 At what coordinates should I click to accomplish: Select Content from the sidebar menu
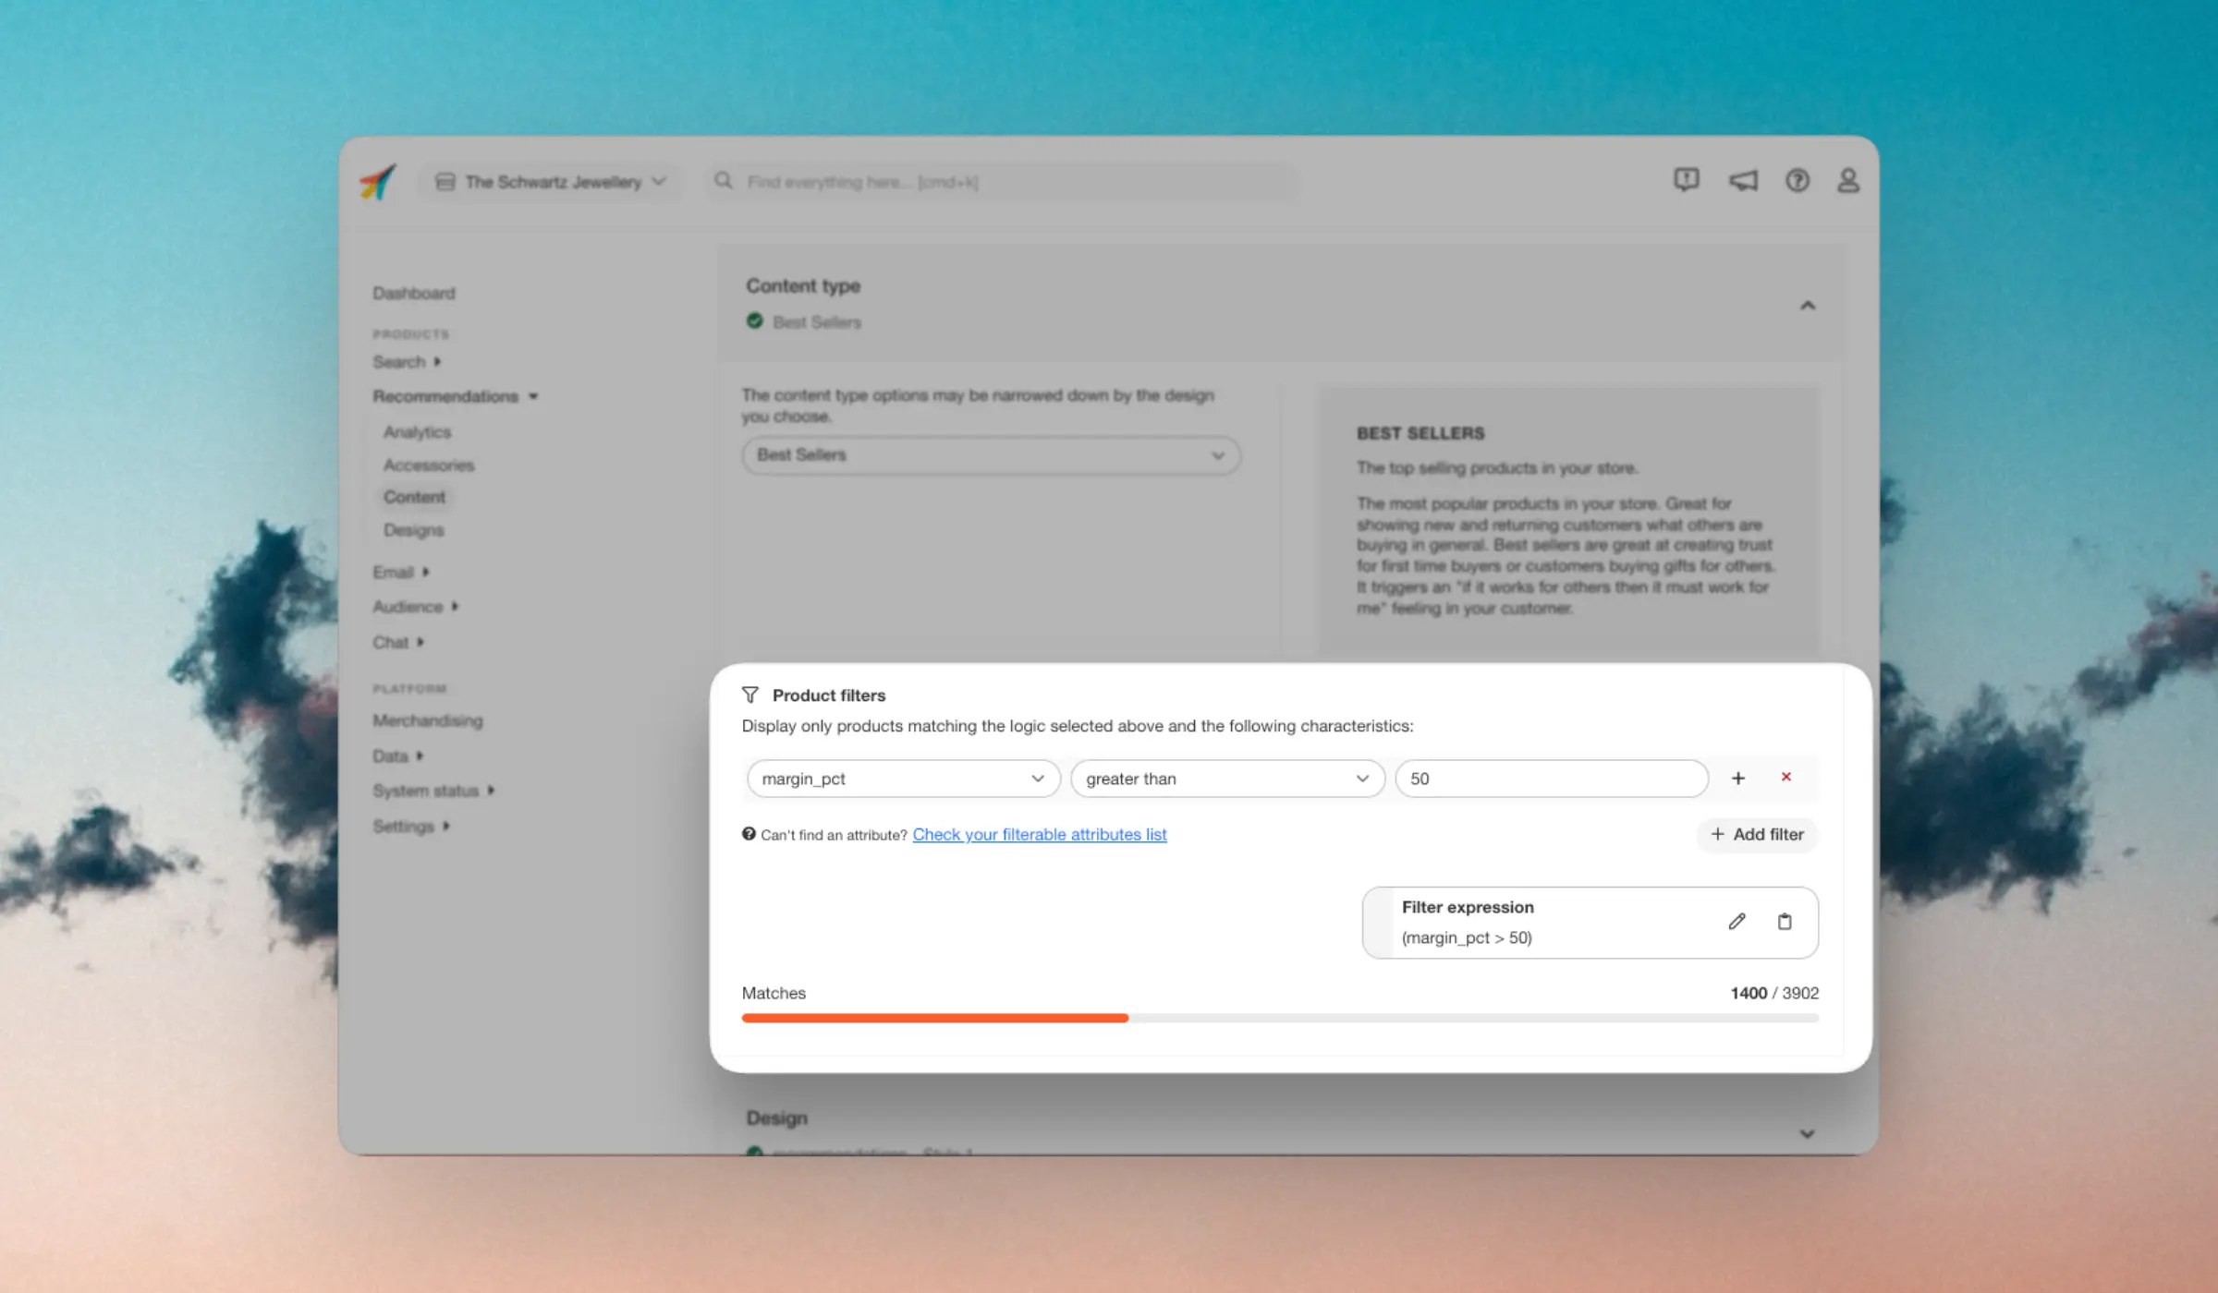coord(414,496)
